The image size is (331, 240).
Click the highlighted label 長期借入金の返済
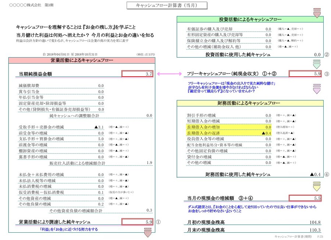[203, 133]
